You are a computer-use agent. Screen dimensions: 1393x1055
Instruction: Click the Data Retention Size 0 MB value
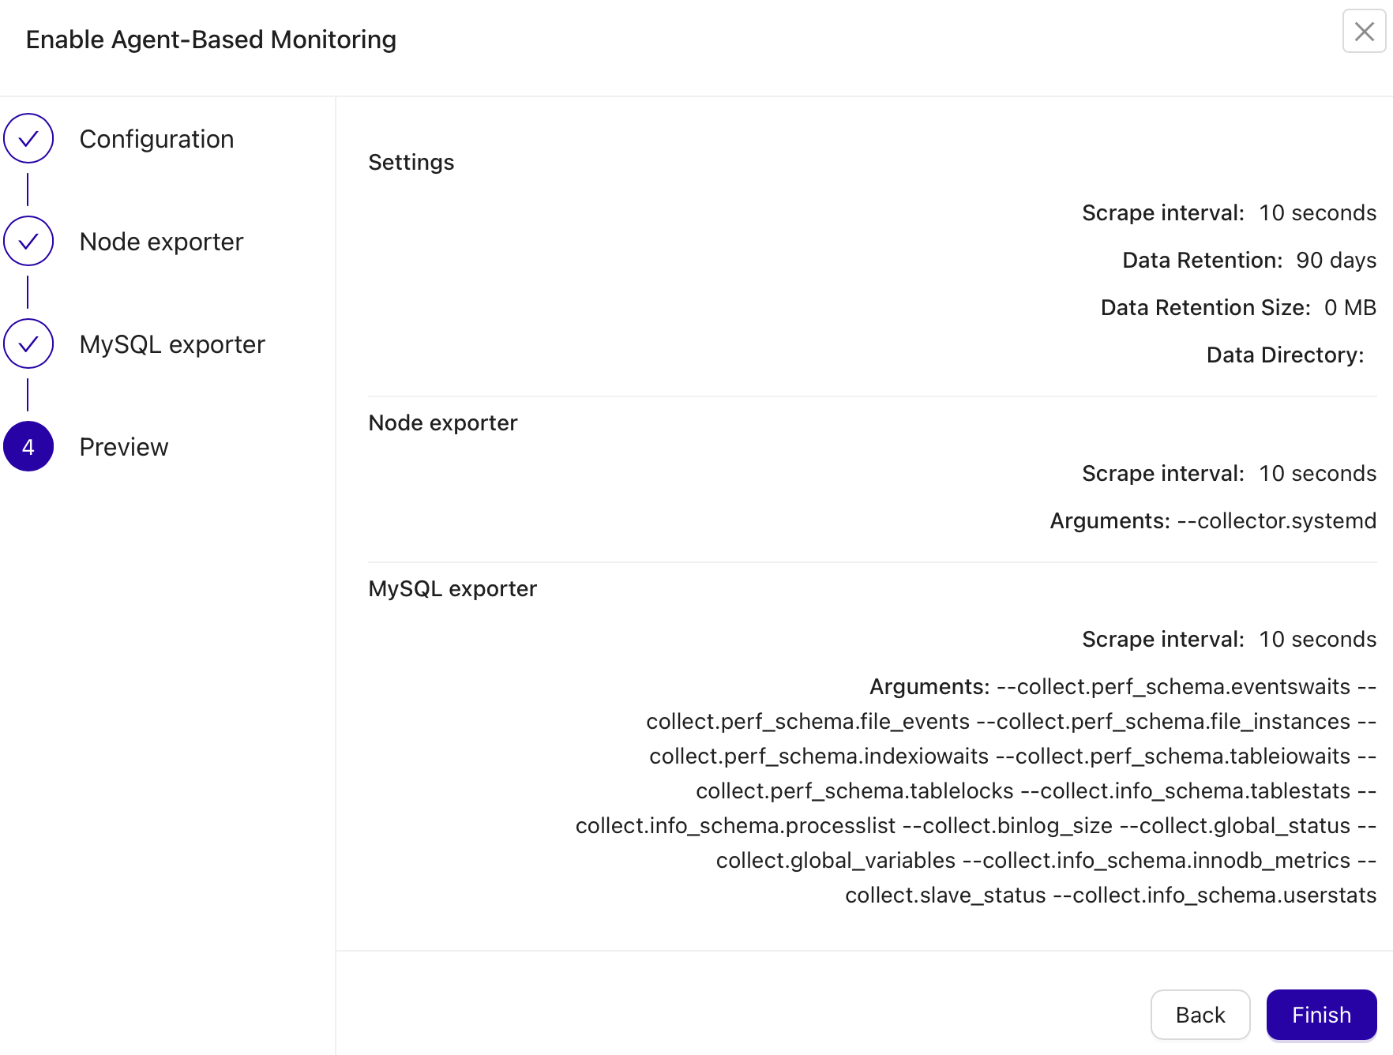click(1350, 308)
